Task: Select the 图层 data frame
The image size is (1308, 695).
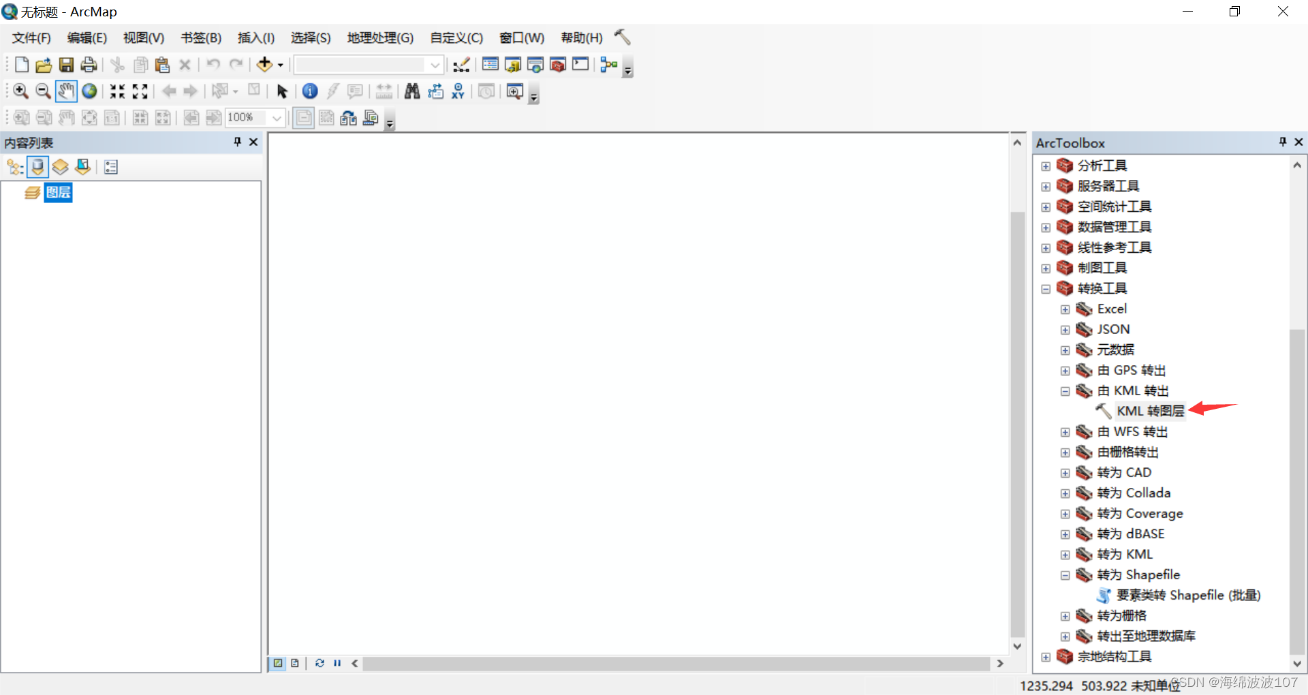Action: coord(58,193)
